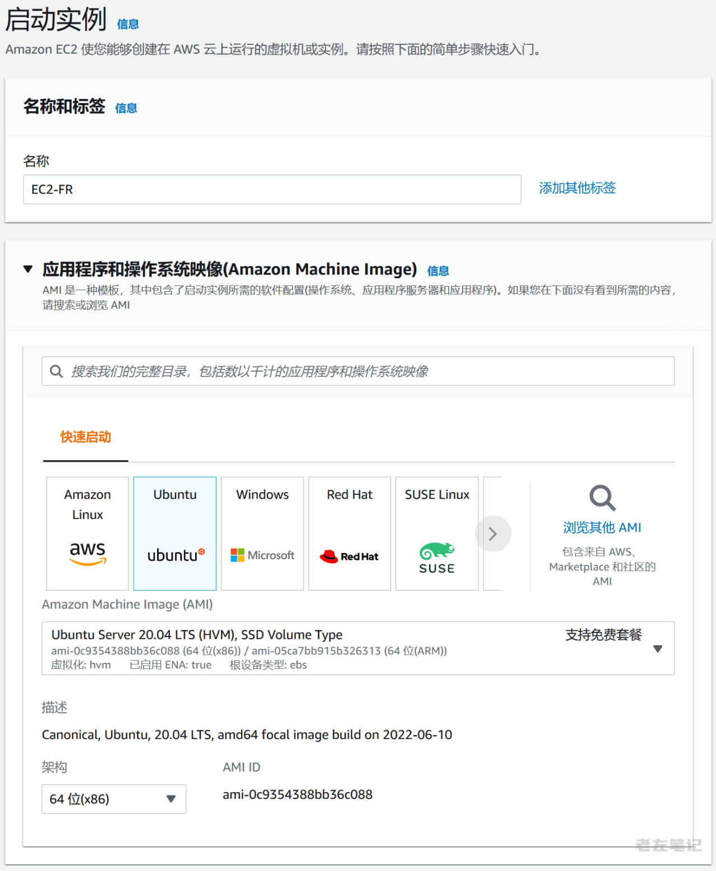Focus the AMI catalog search field

[x=358, y=371]
